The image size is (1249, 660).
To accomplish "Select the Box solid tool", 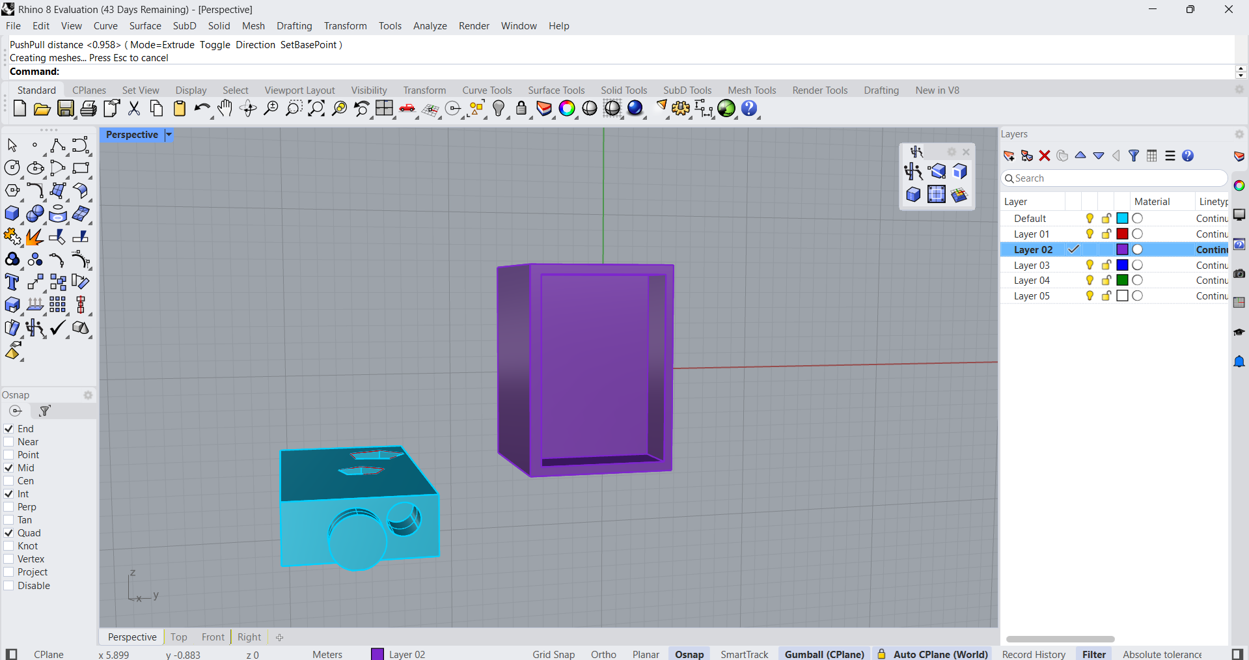I will tap(12, 214).
